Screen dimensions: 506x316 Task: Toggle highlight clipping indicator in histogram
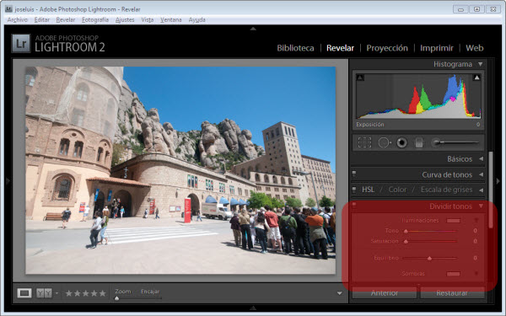coord(476,78)
